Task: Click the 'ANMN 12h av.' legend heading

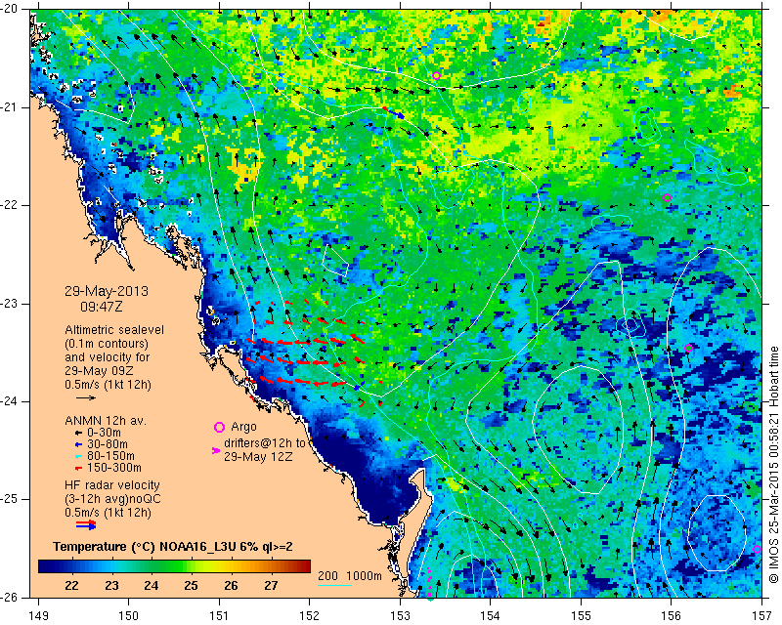Action: tap(106, 421)
